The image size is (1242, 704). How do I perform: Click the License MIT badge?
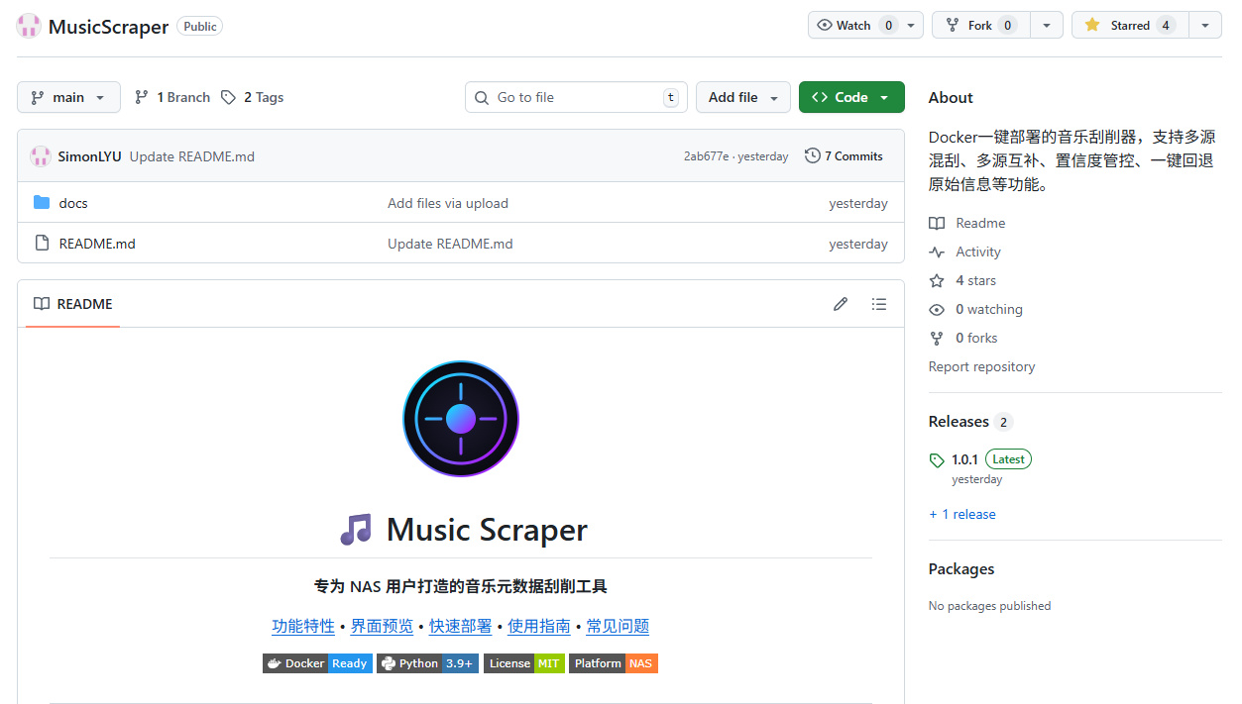coord(524,663)
